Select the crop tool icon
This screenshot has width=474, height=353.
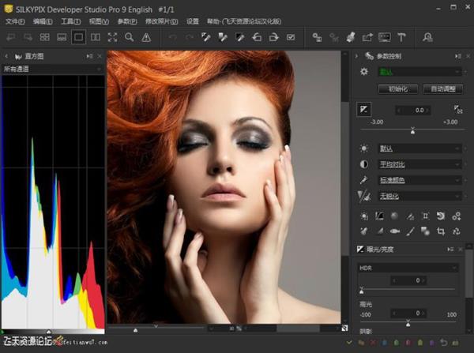(x=442, y=231)
